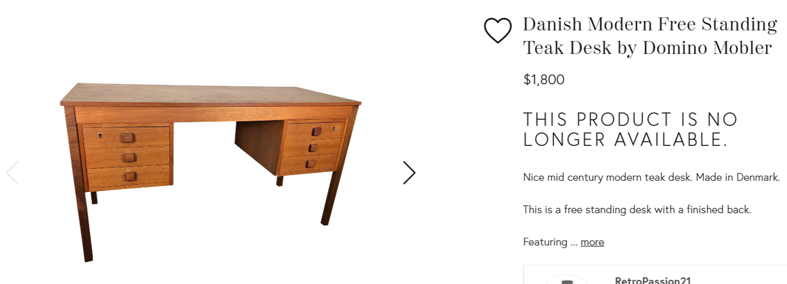Open the RetroPassion21 seller avatar
This screenshot has width=787, height=284.
tap(567, 280)
